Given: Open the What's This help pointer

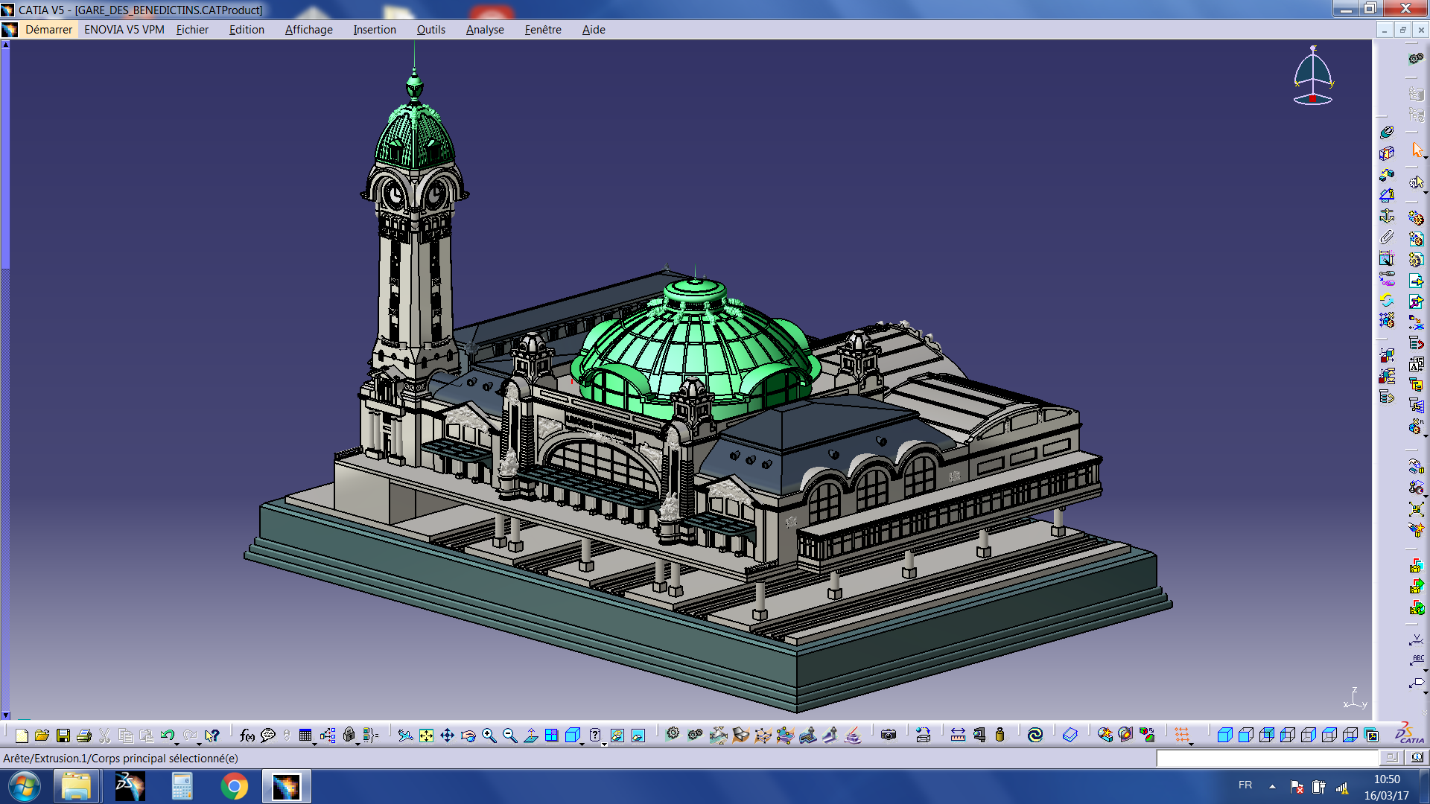Looking at the screenshot, I should coord(212,736).
